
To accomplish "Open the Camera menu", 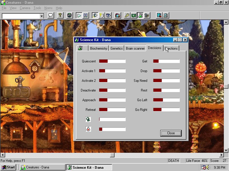I will [x=25, y=8].
